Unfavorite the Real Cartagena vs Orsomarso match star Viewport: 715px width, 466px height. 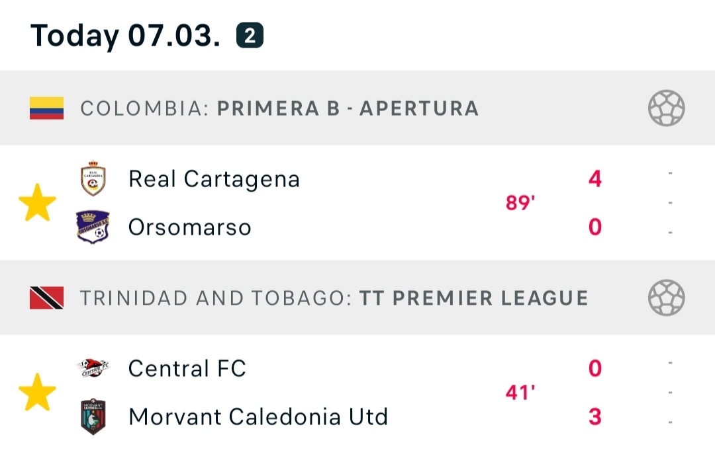(x=37, y=203)
